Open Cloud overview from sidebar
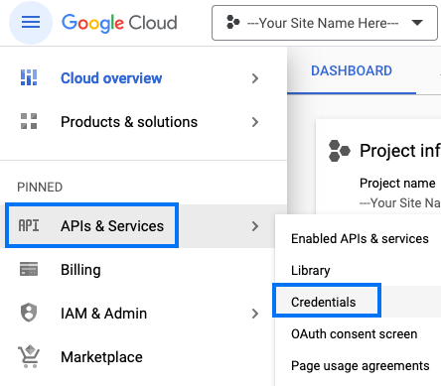Screen dimensions: 441x386 tap(111, 78)
